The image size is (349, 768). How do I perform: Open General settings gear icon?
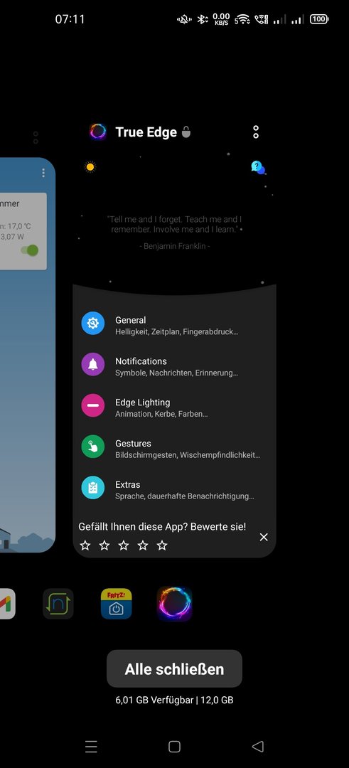coord(93,324)
